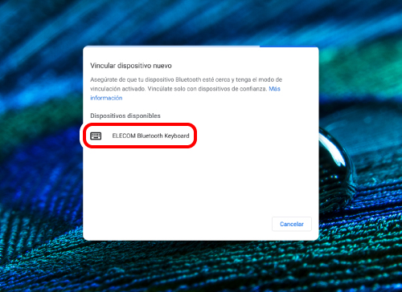Click the keyboard icon beside the ELECOM device
The width and height of the screenshot is (402, 292).
click(96, 136)
